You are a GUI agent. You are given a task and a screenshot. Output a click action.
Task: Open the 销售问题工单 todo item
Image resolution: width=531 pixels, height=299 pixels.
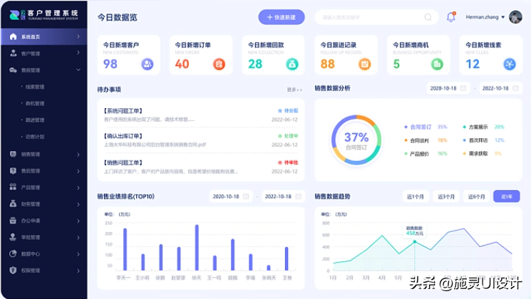[201, 167]
